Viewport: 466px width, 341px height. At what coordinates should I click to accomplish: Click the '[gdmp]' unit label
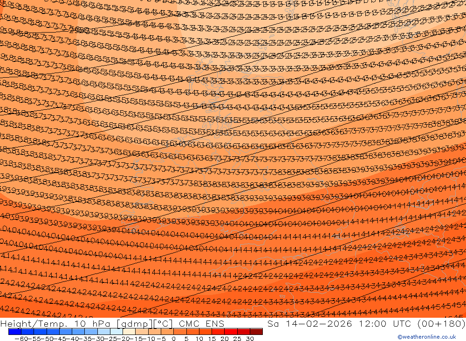(135, 324)
